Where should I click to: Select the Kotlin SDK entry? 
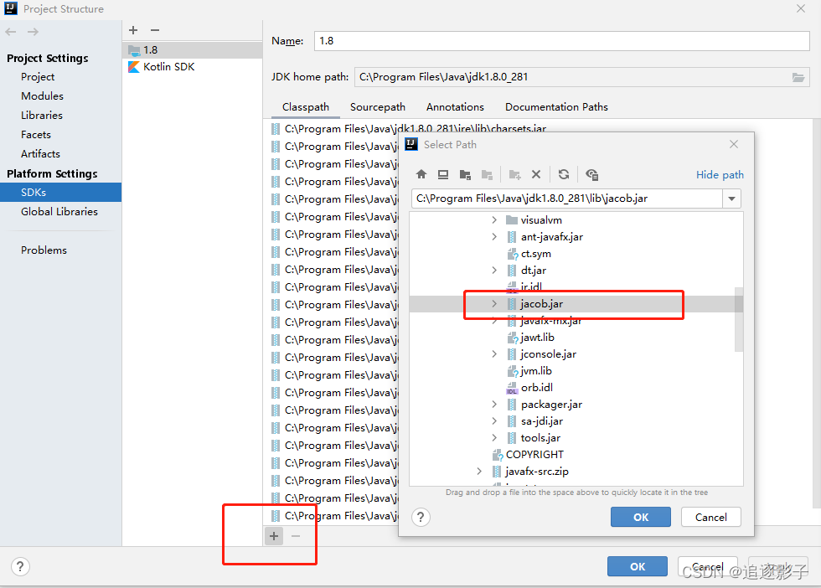pyautogui.click(x=192, y=66)
